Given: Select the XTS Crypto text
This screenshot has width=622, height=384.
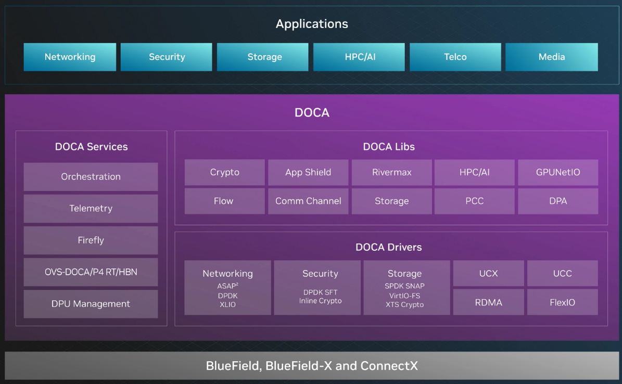Looking at the screenshot, I should coord(404,305).
